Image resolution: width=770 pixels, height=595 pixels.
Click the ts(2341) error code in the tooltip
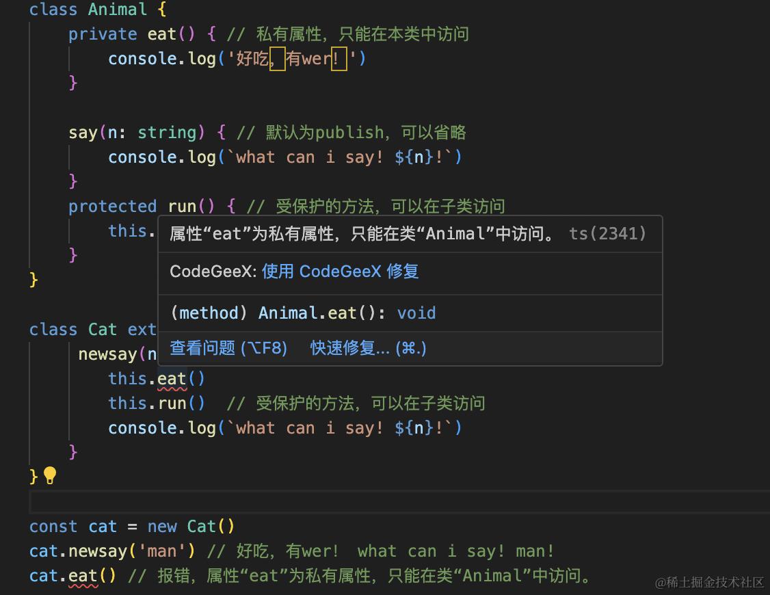pos(607,234)
